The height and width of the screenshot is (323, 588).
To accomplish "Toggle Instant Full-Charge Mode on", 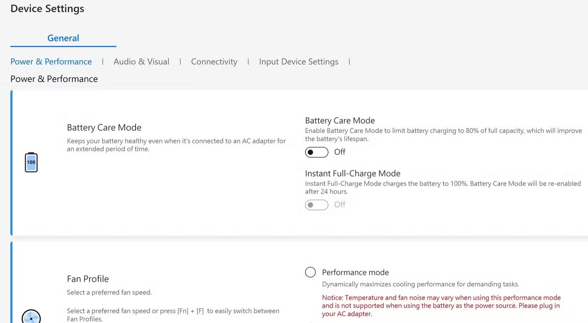I will click(316, 205).
